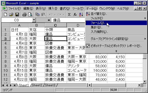Screen dimensions: 148x93
Task: Click the Redo arrow icon
Action: (x=59, y=15)
